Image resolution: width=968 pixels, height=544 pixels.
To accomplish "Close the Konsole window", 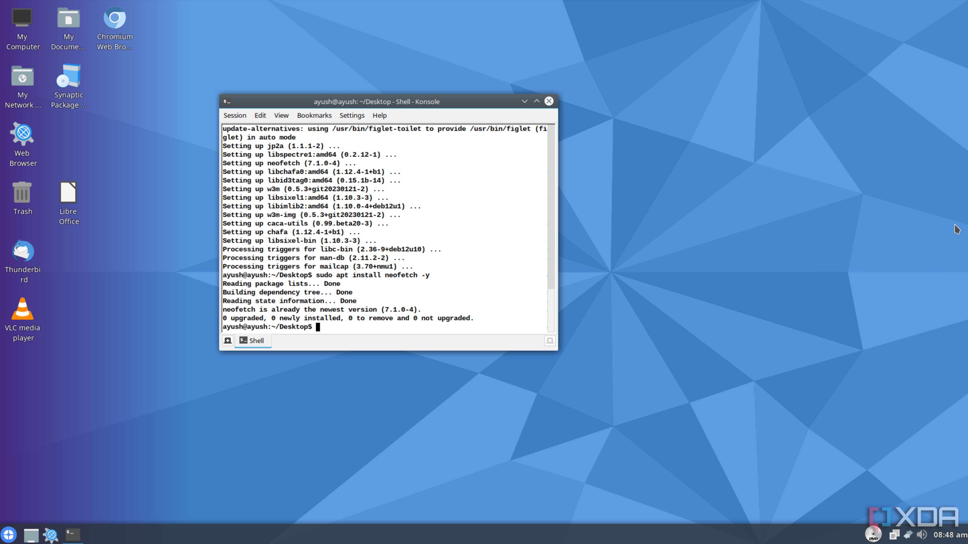I will click(549, 101).
